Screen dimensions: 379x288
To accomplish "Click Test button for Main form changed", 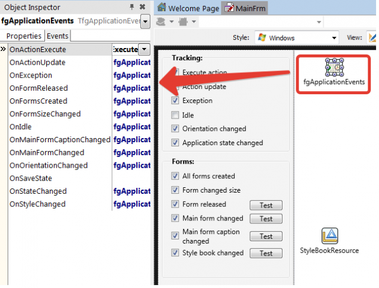I will coord(266,219).
